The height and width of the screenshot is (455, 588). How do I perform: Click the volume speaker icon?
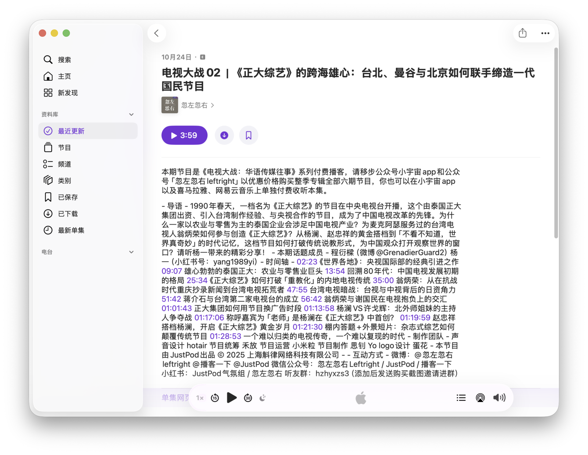point(499,398)
